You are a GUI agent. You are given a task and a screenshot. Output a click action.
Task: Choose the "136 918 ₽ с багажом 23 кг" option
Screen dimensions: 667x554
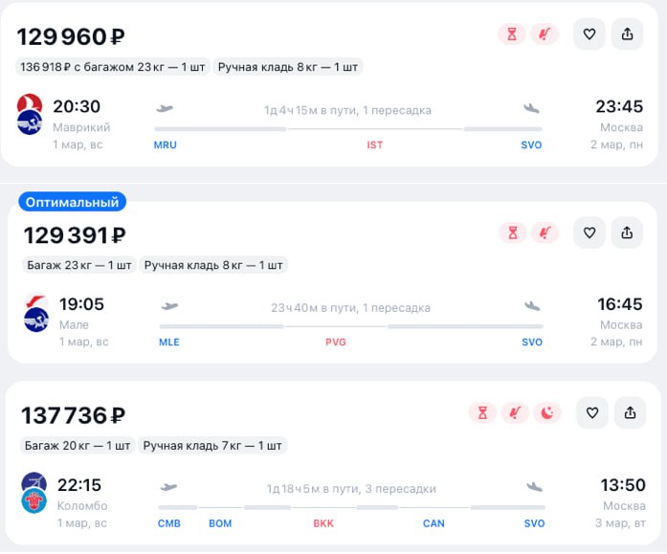click(113, 67)
